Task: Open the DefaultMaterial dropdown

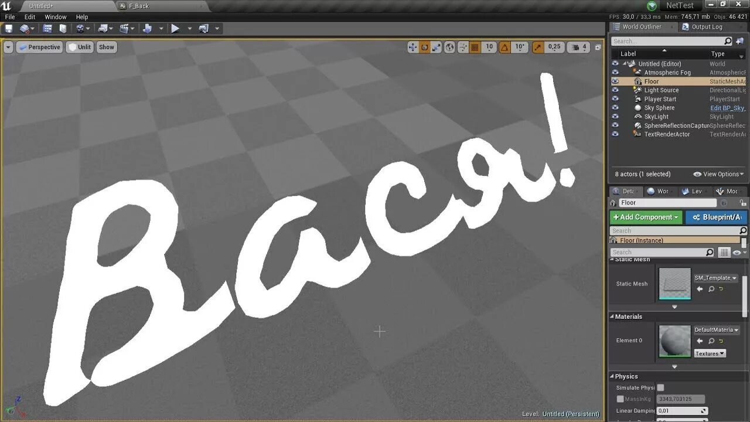Action: point(715,330)
